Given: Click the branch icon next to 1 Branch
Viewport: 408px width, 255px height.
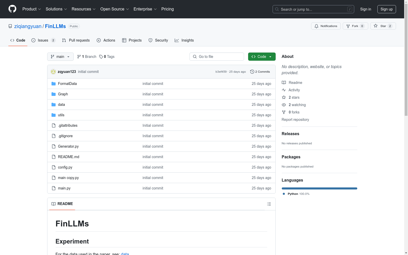Looking at the screenshot, I should coord(79,57).
